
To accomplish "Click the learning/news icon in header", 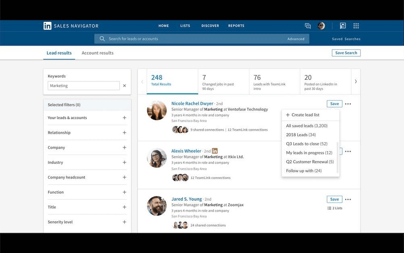I will coord(343,26).
